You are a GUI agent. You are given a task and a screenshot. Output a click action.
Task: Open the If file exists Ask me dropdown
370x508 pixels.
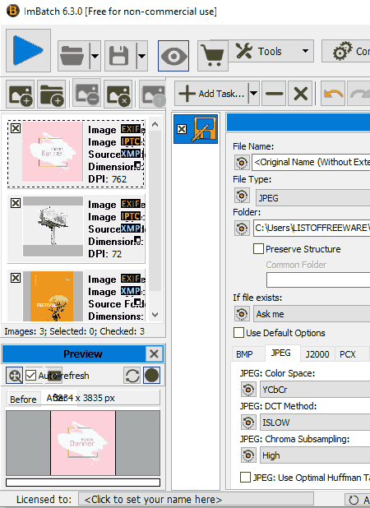312,314
